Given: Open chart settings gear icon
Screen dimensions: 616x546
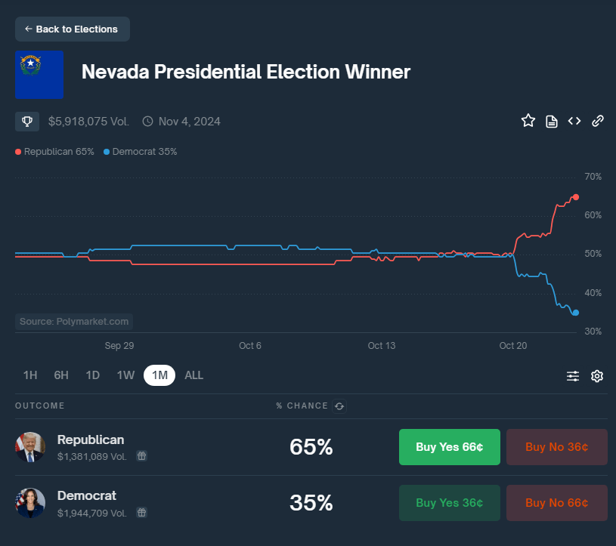Looking at the screenshot, I should click(597, 376).
